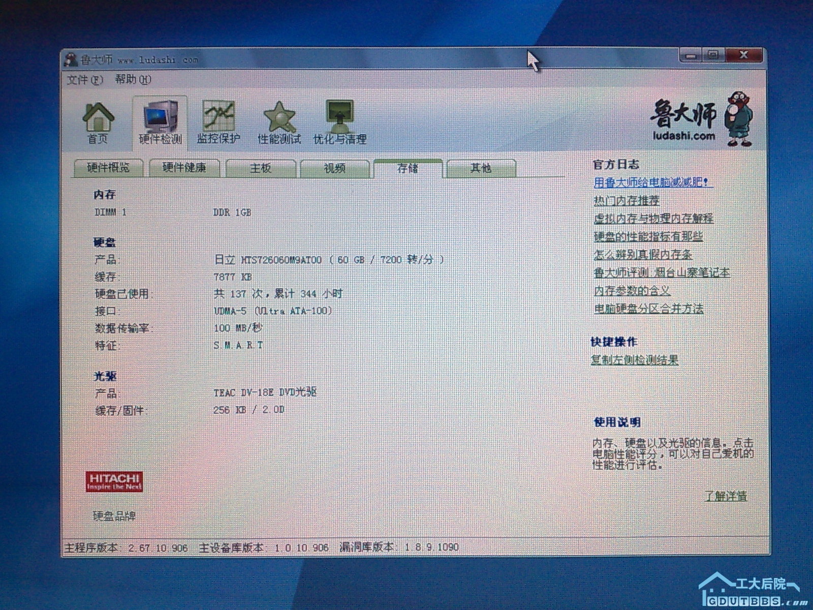Open link 鲁大师评测:烟台山寨笔记本

point(662,272)
